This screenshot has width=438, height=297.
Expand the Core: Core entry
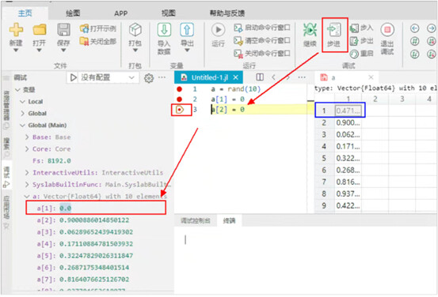point(27,149)
